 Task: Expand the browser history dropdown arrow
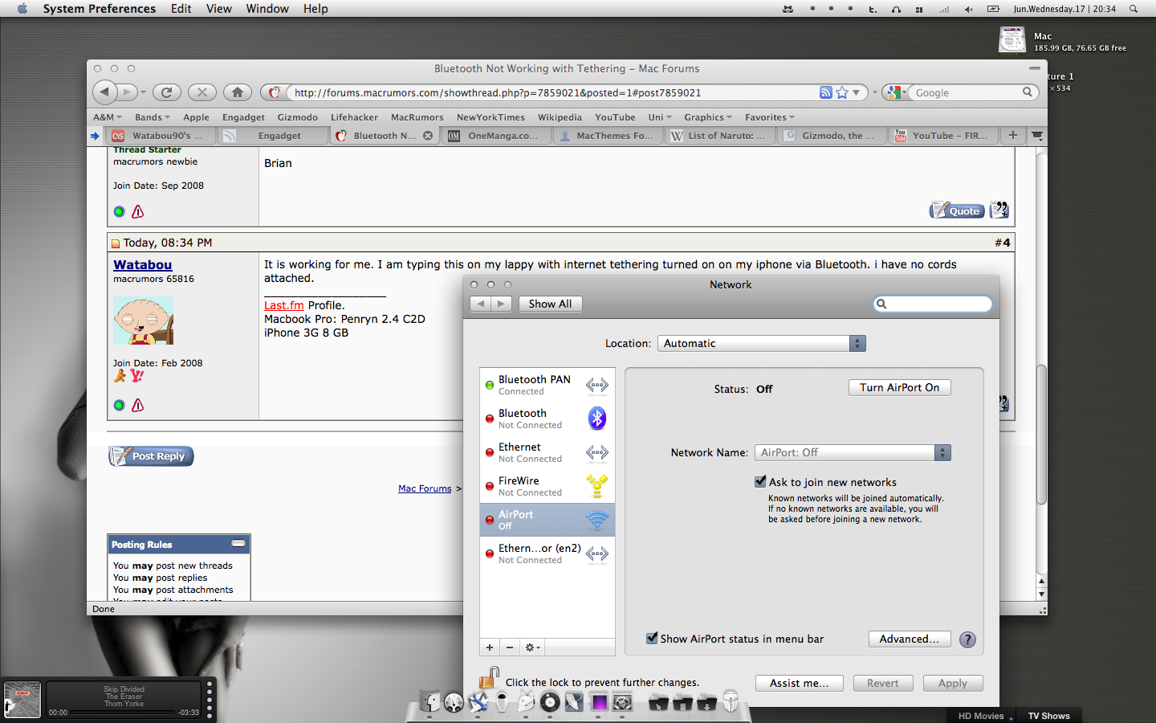coord(144,92)
